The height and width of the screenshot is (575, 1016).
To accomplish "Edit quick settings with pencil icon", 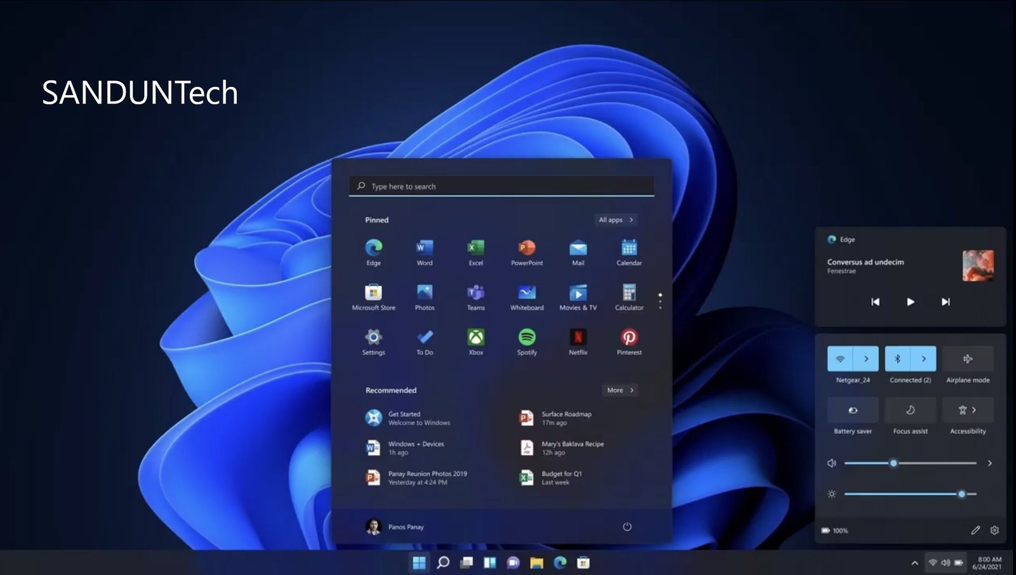I will (x=975, y=530).
